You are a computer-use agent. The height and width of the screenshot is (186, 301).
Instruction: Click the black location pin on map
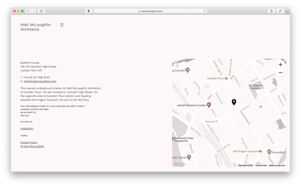(x=234, y=102)
